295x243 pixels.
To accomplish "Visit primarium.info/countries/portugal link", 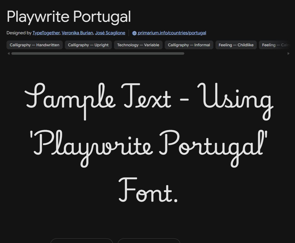I will point(172,33).
